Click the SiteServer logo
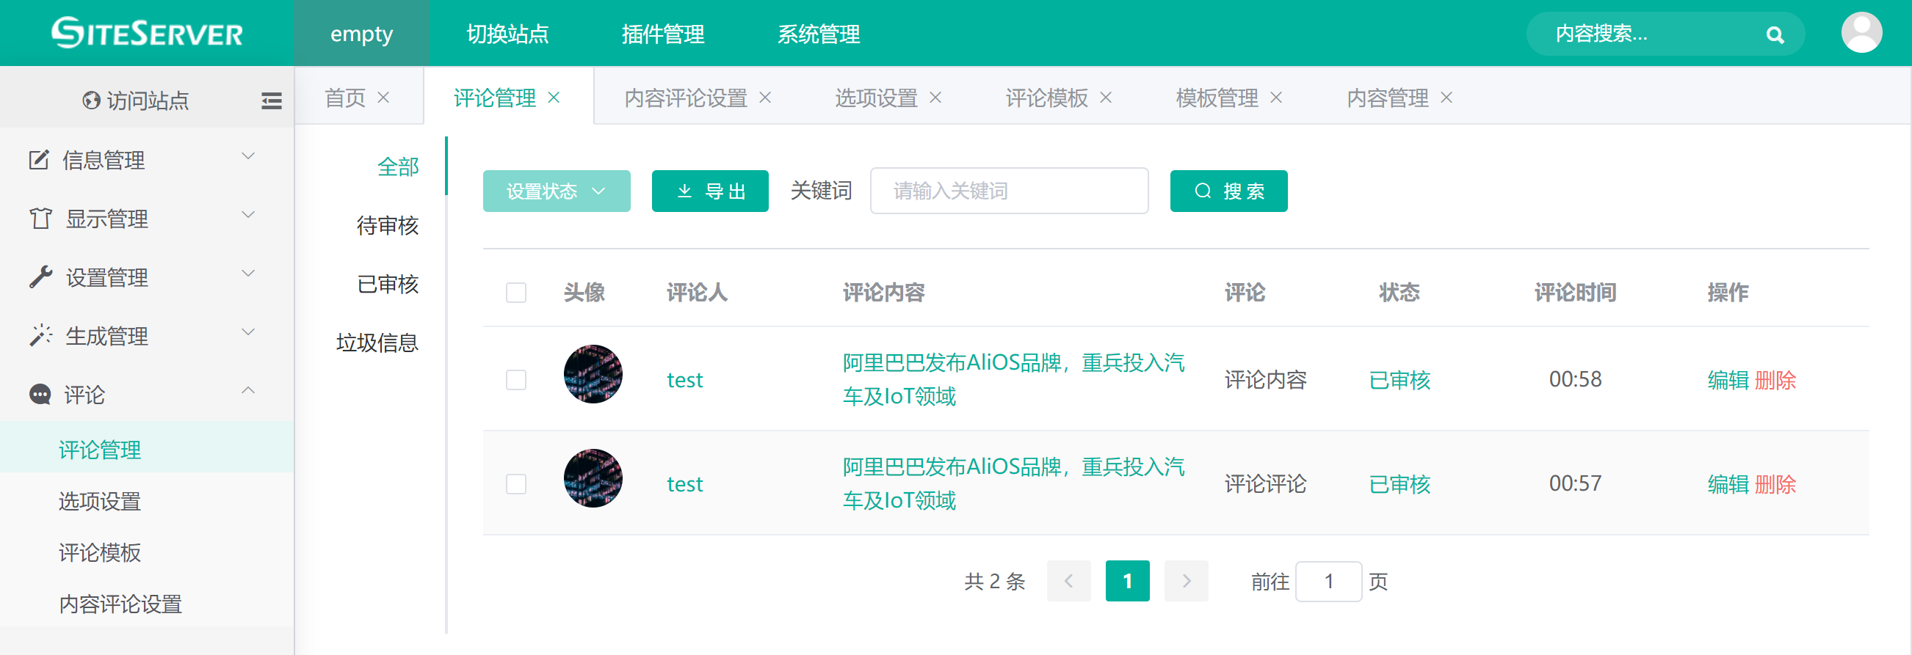Image resolution: width=1912 pixels, height=655 pixels. click(147, 34)
